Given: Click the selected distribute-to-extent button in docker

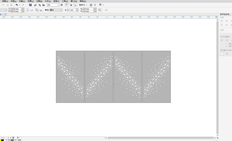Looking at the screenshot, I should (222, 54).
